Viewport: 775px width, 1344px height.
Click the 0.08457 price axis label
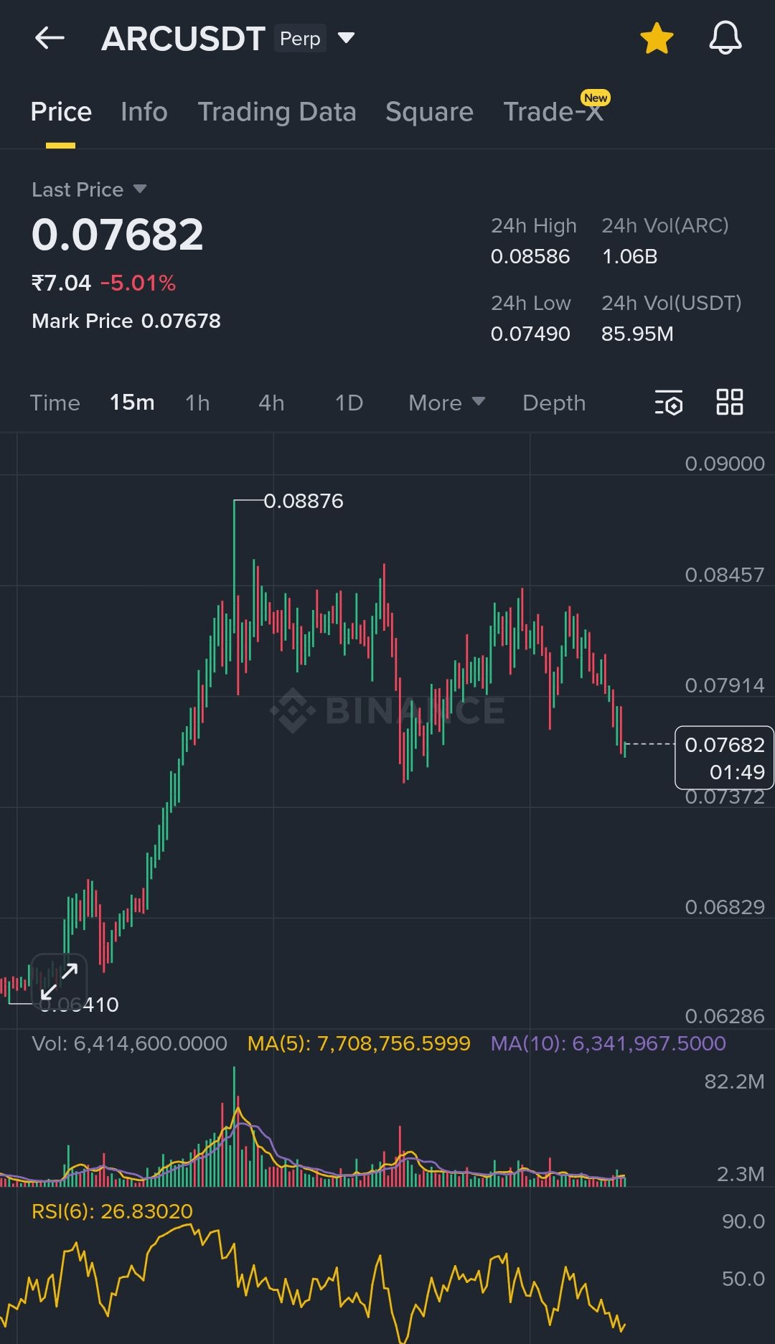(725, 575)
